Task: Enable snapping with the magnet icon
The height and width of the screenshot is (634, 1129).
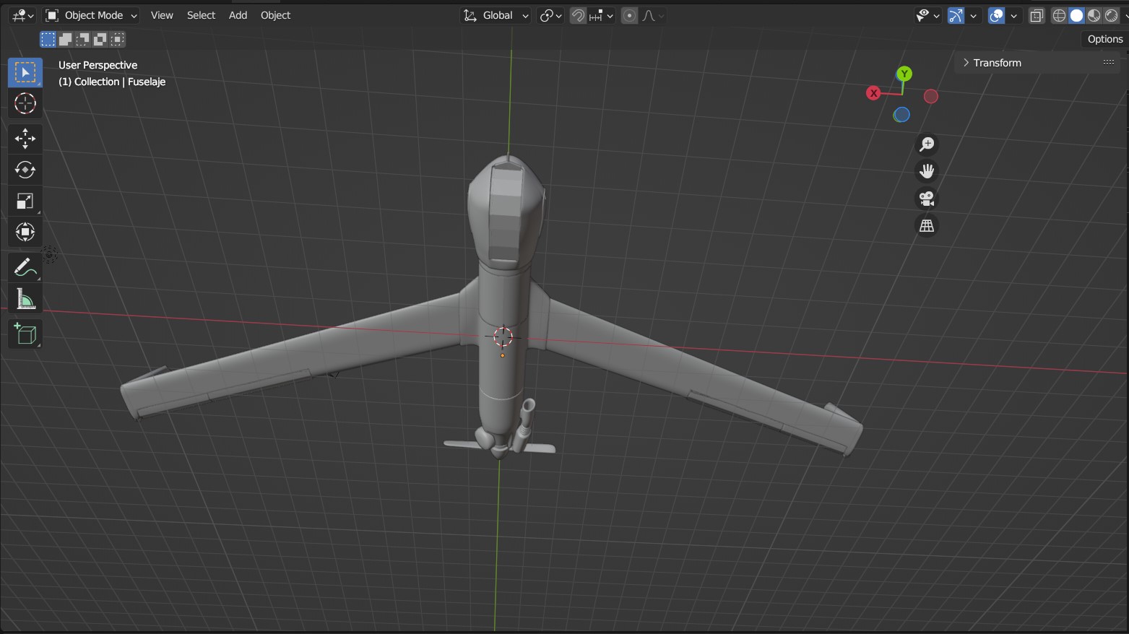Action: point(576,14)
